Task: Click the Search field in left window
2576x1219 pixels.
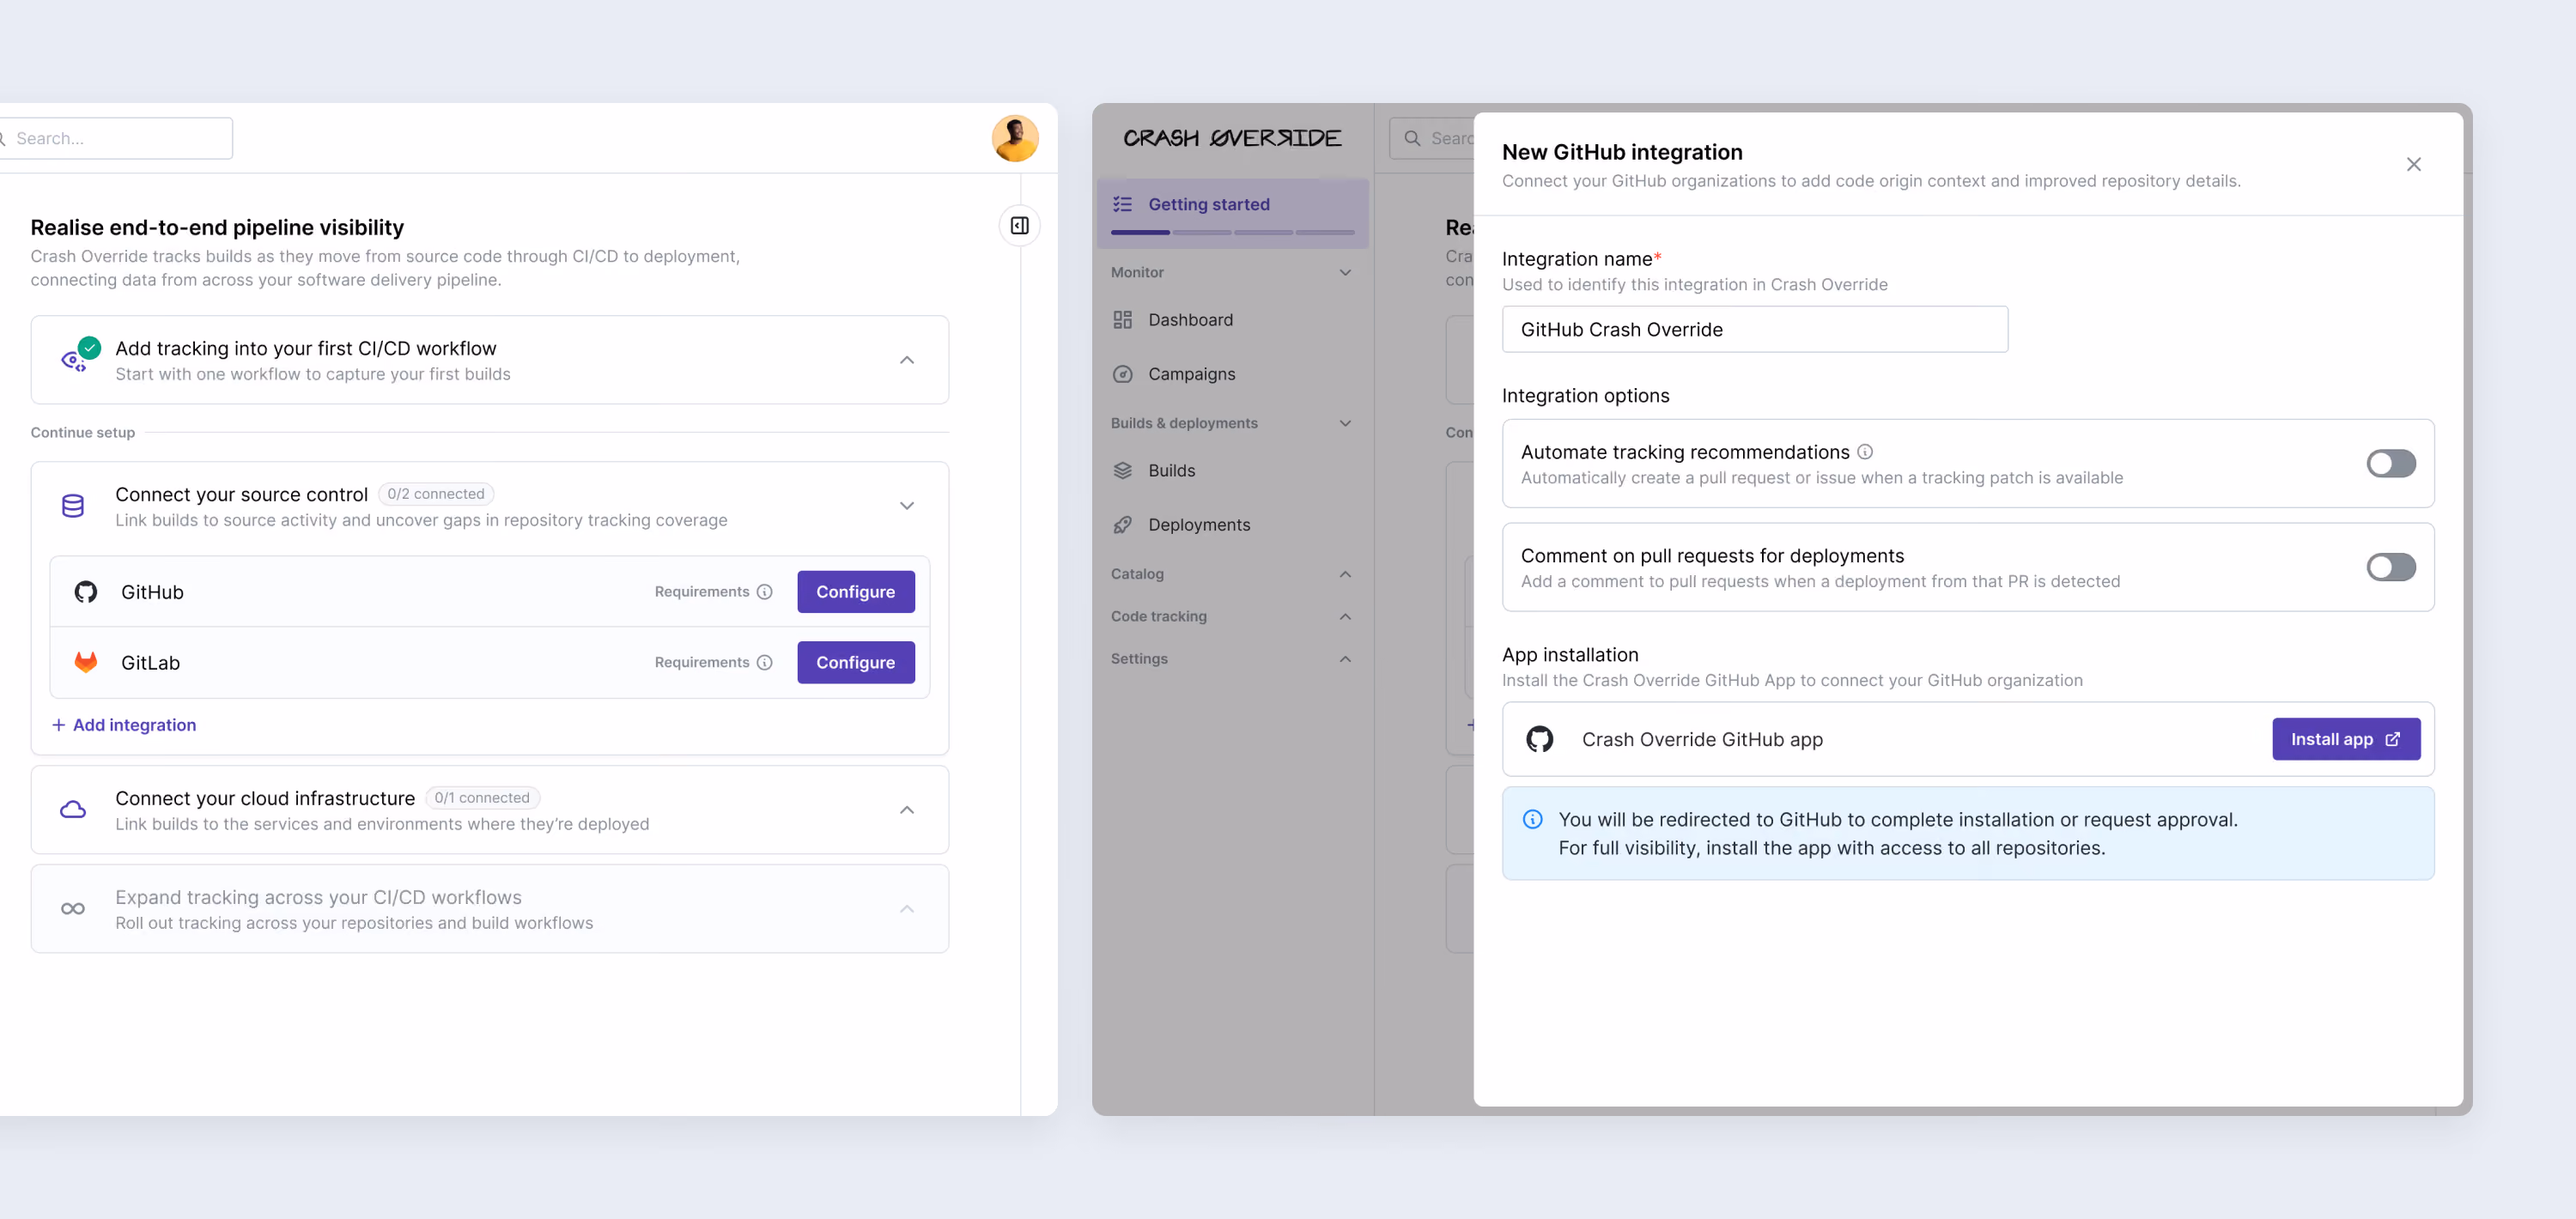Action: pyautogui.click(x=117, y=138)
